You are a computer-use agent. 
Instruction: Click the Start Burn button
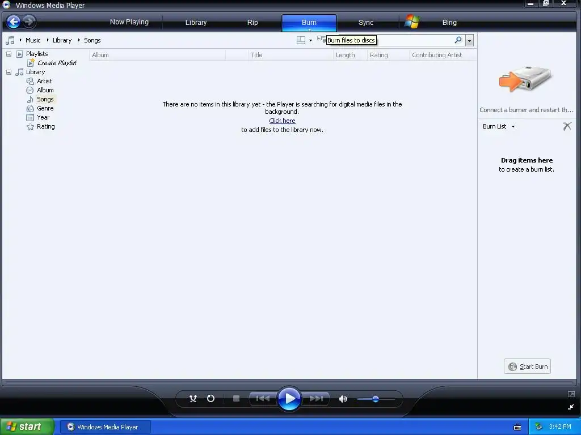[527, 366]
